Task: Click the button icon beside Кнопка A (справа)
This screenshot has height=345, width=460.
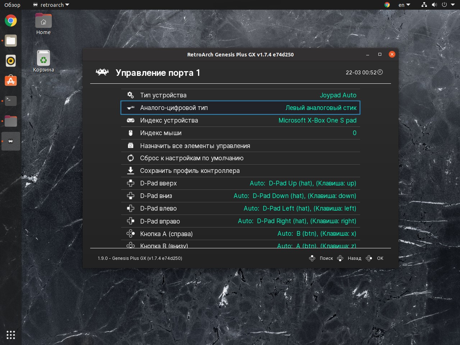Action: click(130, 234)
